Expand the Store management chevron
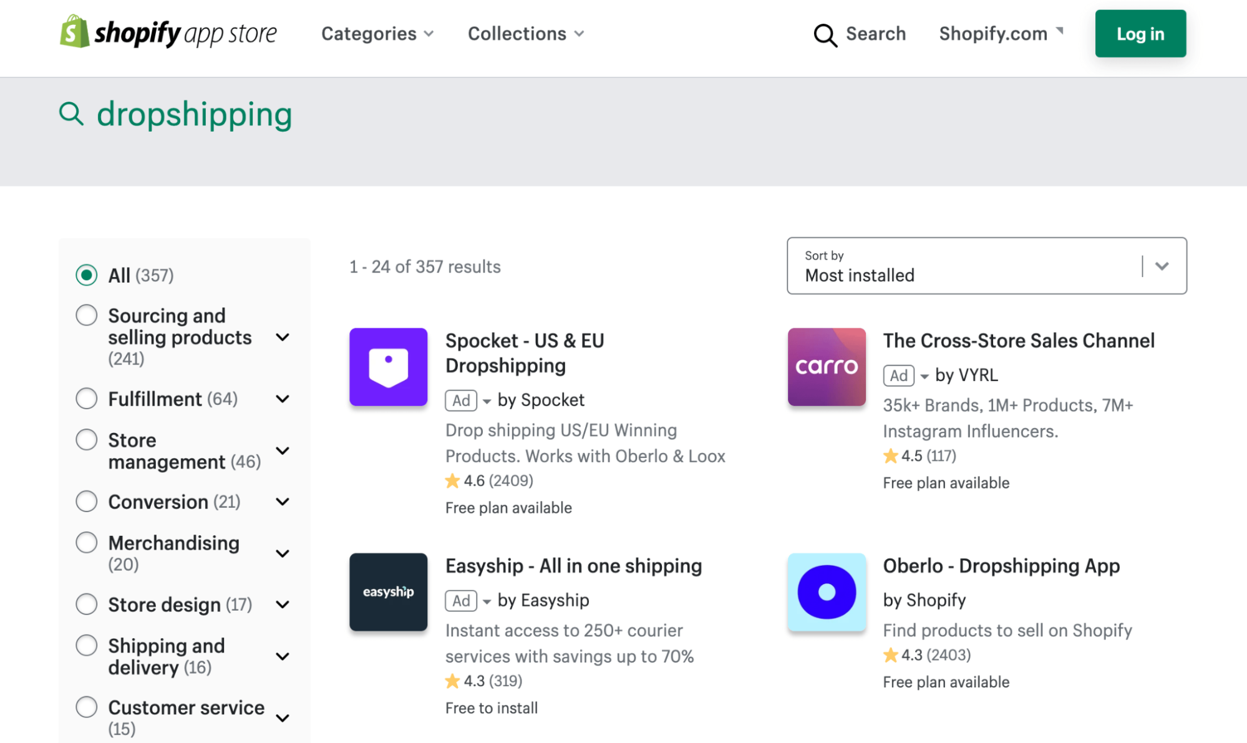 click(x=283, y=450)
